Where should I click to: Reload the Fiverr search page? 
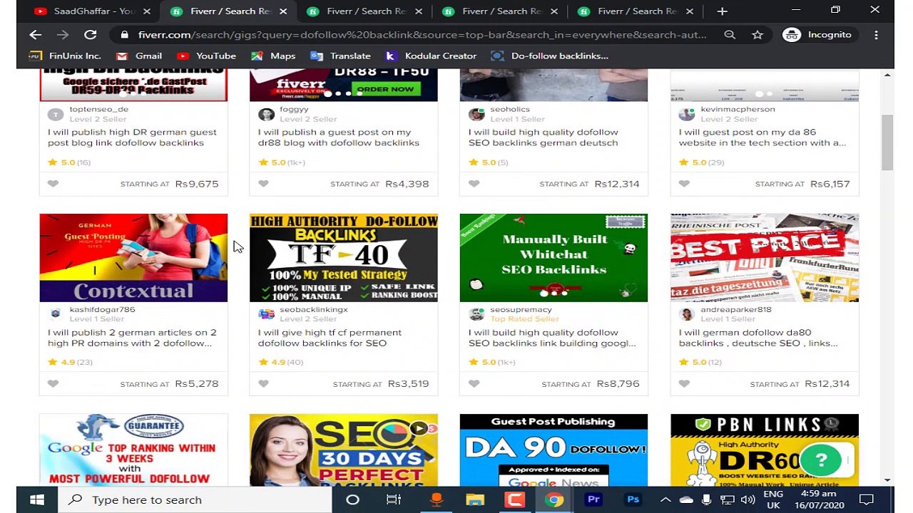coord(90,34)
